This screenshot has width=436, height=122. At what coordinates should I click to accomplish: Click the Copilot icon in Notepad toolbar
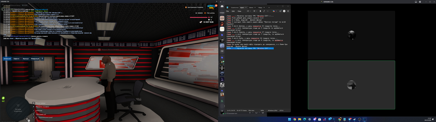pyautogui.click(x=274, y=11)
